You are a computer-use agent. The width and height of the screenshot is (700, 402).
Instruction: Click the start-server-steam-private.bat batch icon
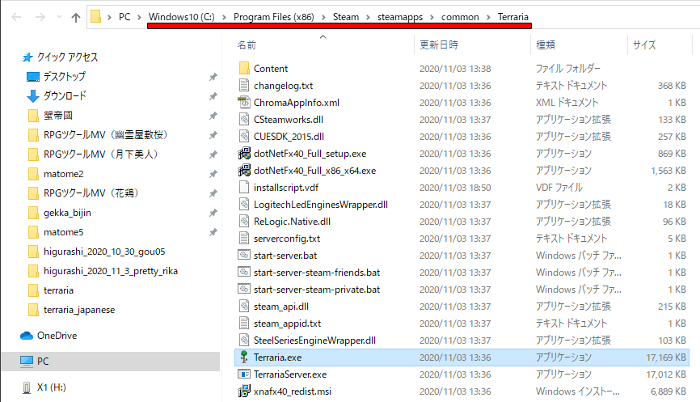click(244, 289)
